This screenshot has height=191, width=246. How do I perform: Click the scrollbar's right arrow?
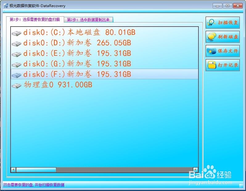pyautogui.click(x=195, y=170)
